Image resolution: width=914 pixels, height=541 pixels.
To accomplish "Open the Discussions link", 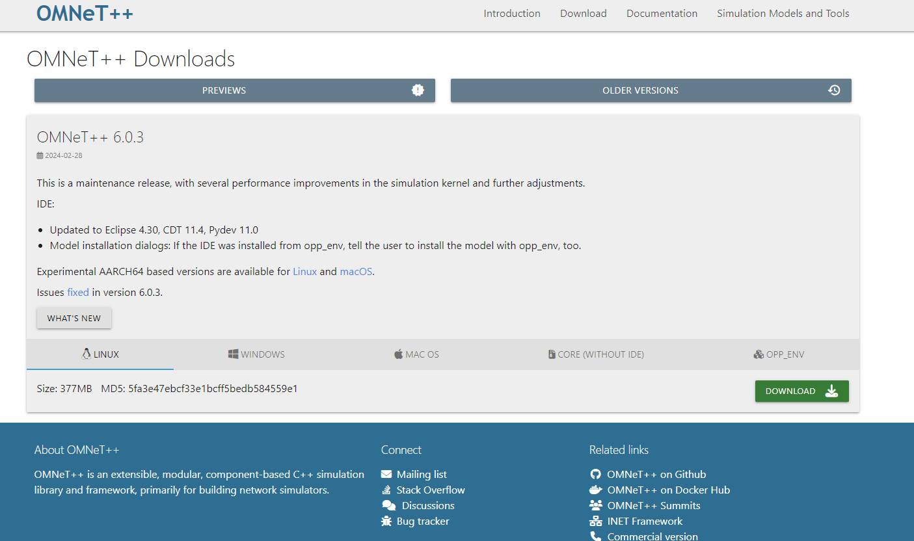I will click(428, 506).
